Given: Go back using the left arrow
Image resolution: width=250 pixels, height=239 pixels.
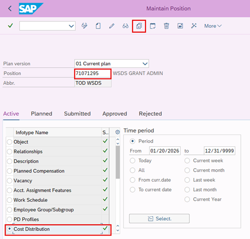Looking at the screenshot, I should click(10, 8).
